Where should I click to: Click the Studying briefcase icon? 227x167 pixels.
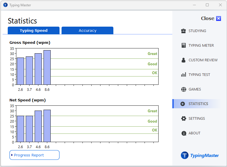pyautogui.click(x=183, y=31)
